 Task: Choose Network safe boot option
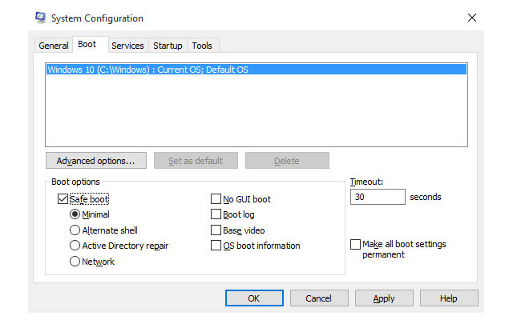tap(75, 262)
